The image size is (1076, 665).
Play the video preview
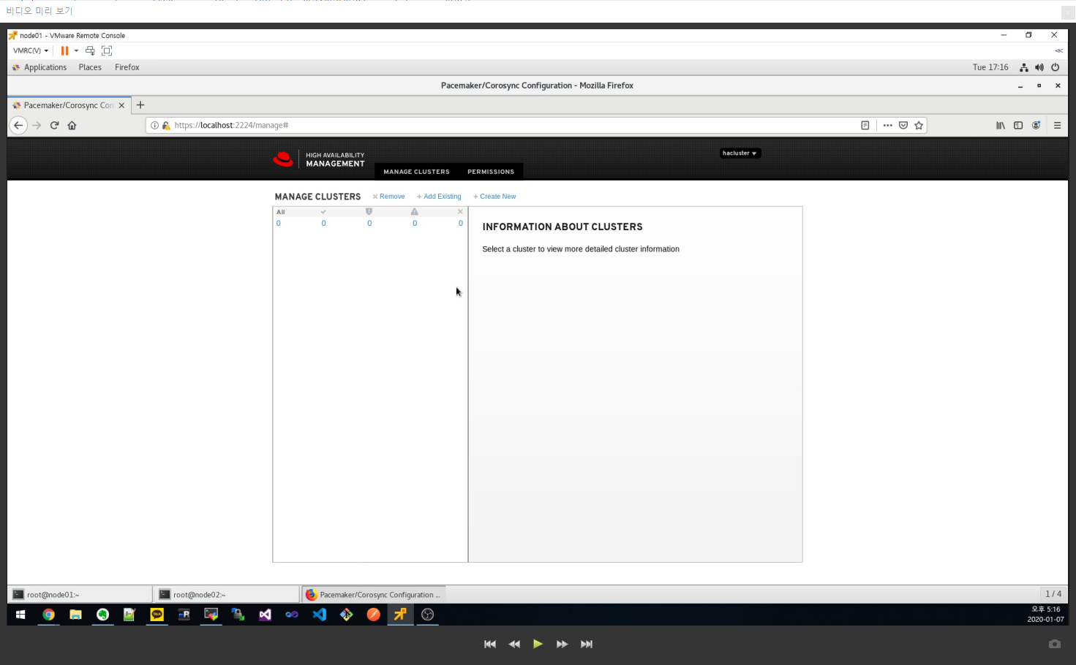(538, 644)
